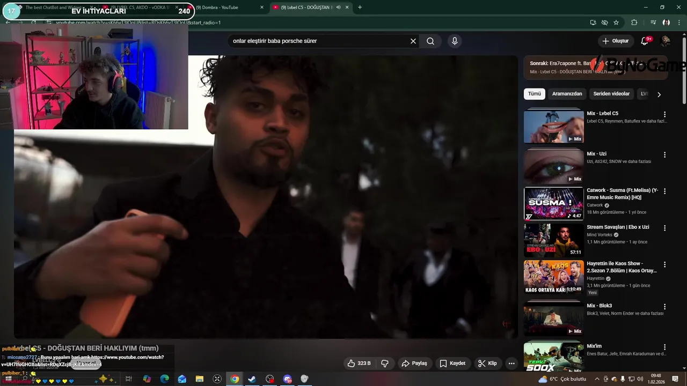Open the clock showing 09:48

(656, 379)
